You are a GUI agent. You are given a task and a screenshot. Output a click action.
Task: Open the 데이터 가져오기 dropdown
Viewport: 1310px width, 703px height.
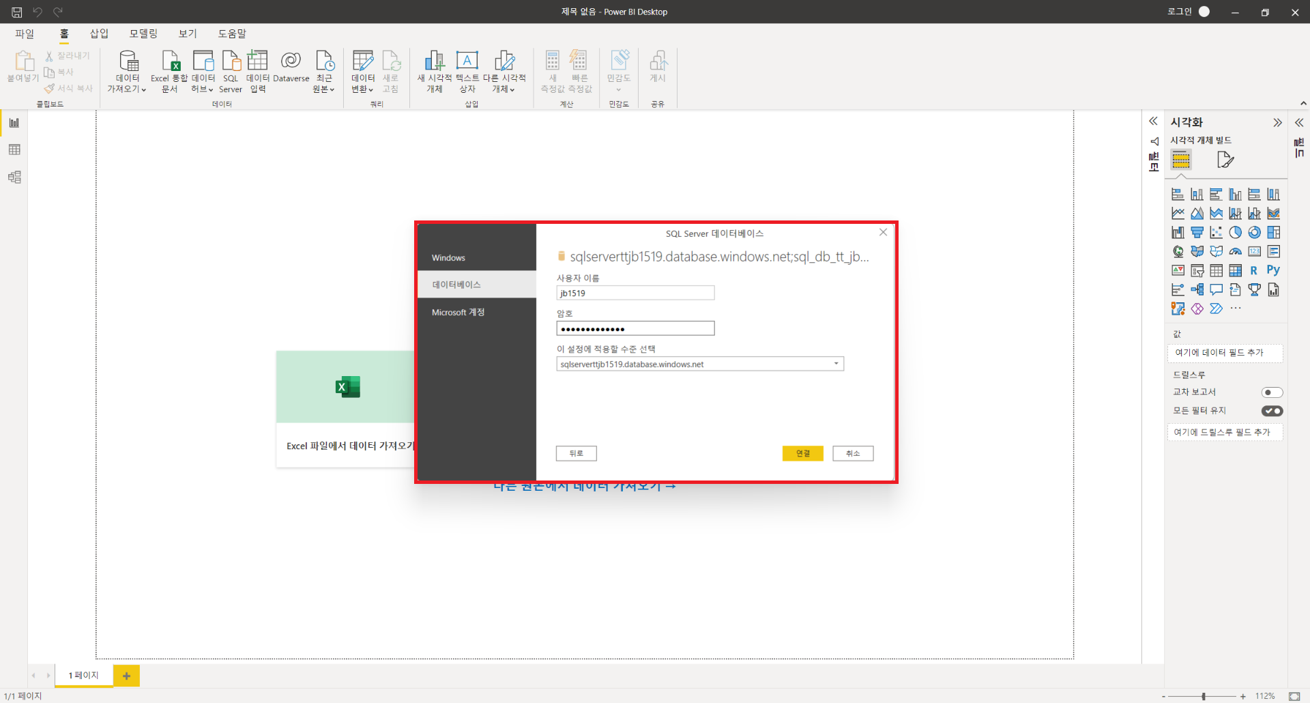click(127, 72)
